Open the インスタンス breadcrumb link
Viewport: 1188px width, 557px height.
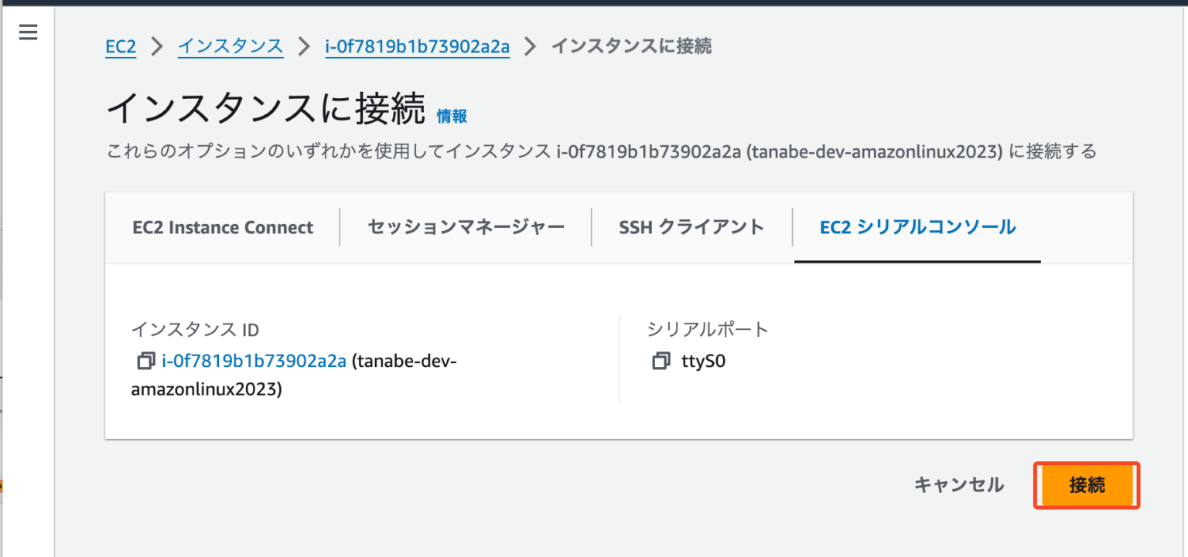[230, 46]
